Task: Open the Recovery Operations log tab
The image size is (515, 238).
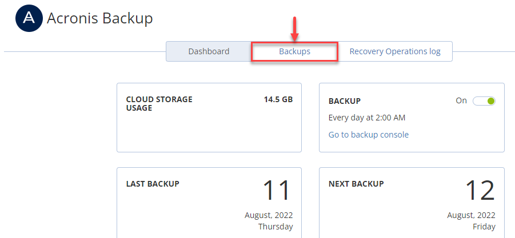Action: tap(395, 51)
